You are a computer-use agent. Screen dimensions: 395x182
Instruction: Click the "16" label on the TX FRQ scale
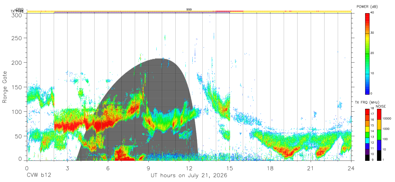tap(372, 120)
